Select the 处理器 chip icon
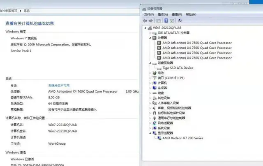263x166 pixels. (155, 38)
